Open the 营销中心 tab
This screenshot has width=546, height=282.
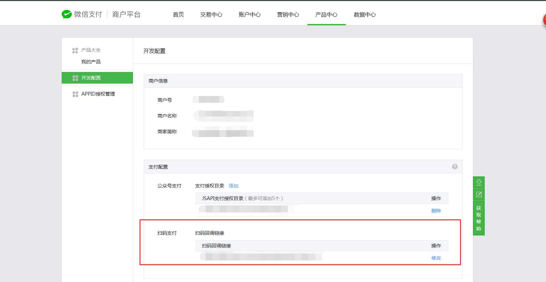click(x=288, y=14)
